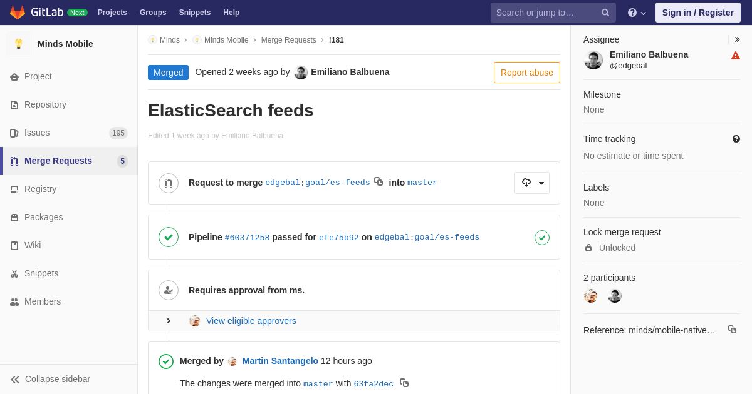Expand the View eligible approvers section

(169, 321)
